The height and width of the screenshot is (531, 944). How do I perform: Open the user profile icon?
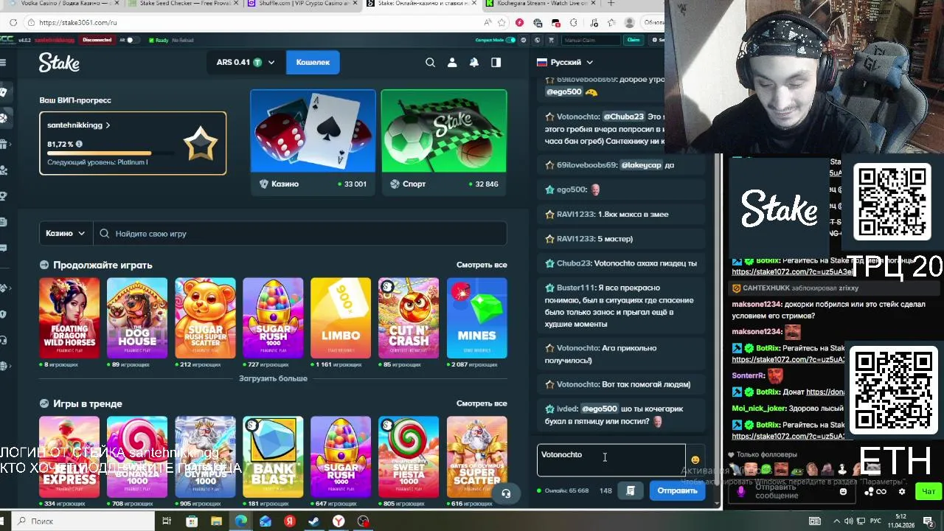(452, 63)
